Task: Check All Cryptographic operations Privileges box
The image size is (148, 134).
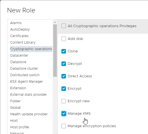Action: tap(64, 26)
